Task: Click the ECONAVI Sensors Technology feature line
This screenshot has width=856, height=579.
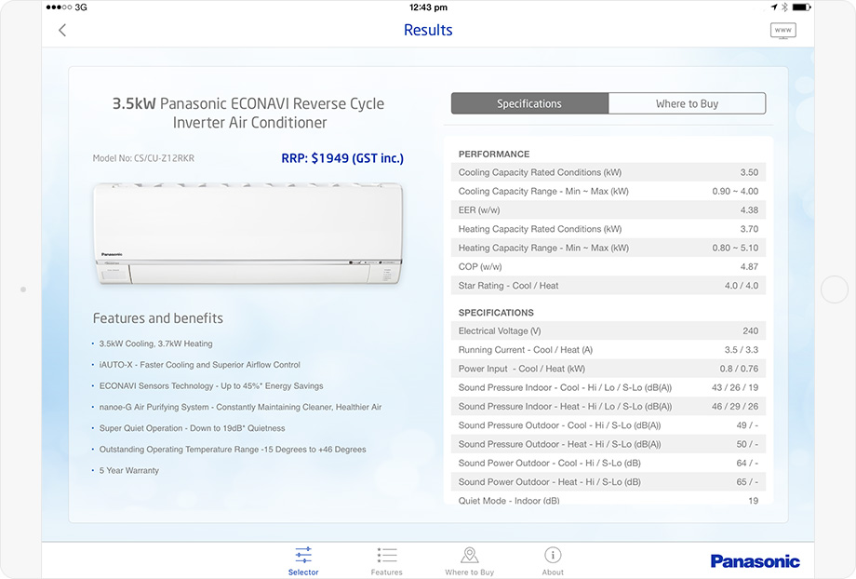Action: point(211,386)
